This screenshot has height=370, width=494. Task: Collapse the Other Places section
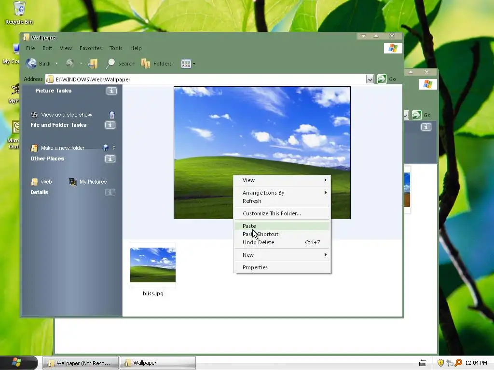tap(110, 159)
